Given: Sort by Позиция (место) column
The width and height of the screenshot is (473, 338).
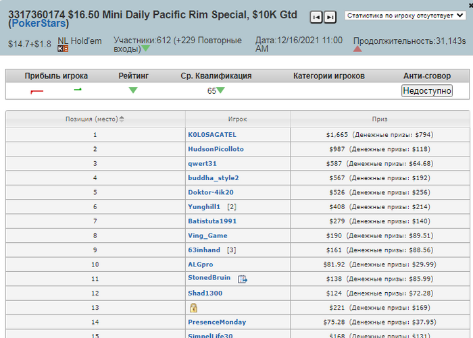Looking at the screenshot, I should click(x=95, y=119).
